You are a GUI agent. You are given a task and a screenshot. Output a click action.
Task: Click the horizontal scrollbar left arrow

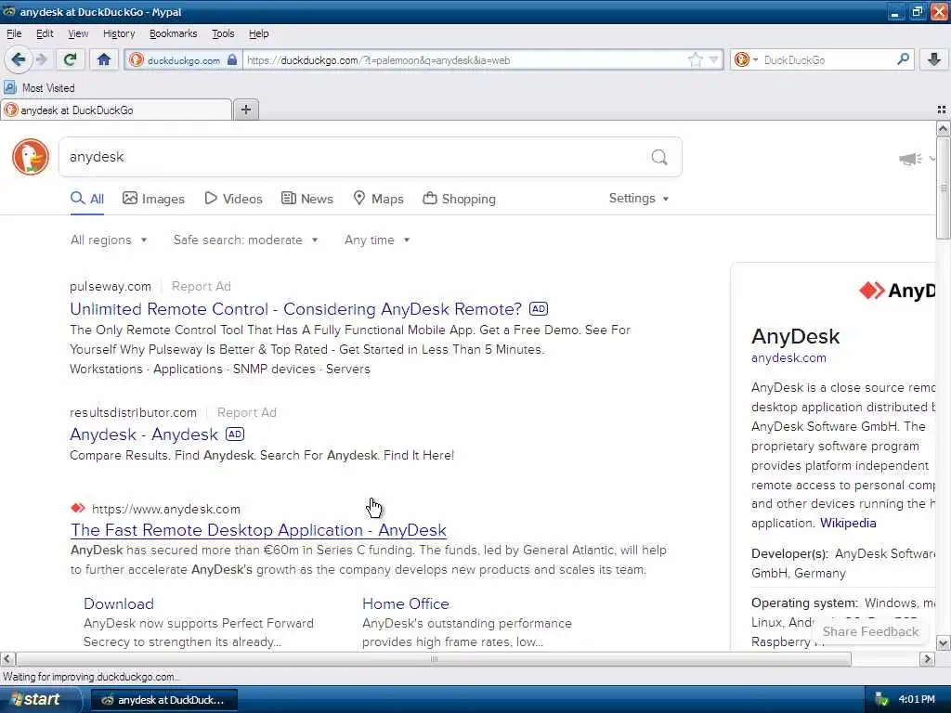pos(7,658)
